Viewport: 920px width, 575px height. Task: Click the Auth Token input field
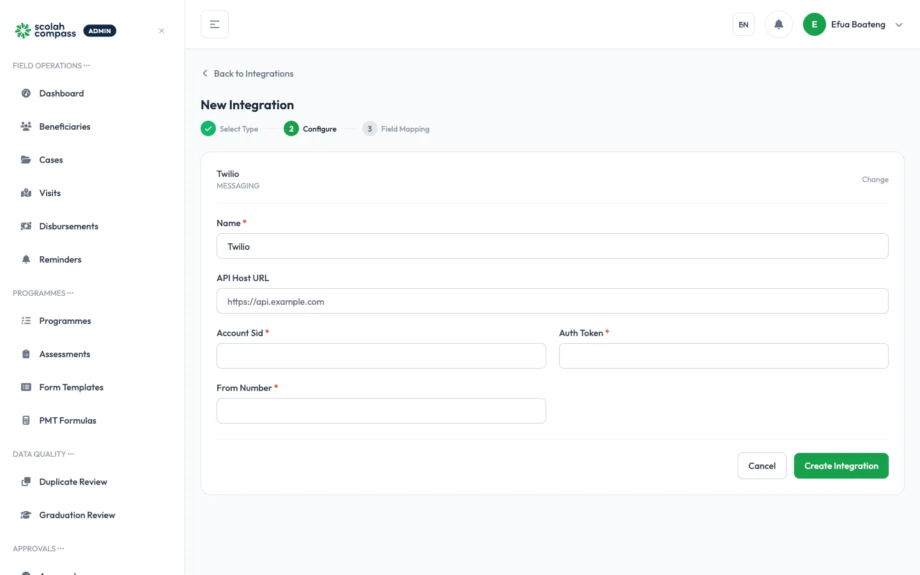[x=724, y=356]
